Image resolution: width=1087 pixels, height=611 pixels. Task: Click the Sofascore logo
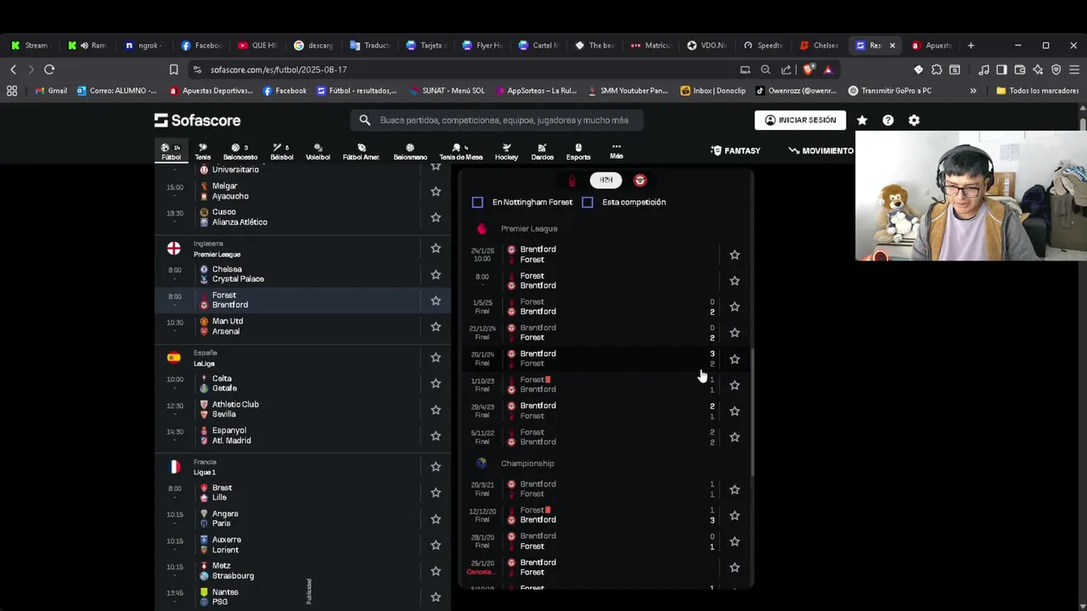(197, 121)
